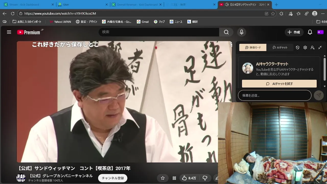Open the YouTube hamburger guide menu
327x184 pixels.
[x=9, y=32]
